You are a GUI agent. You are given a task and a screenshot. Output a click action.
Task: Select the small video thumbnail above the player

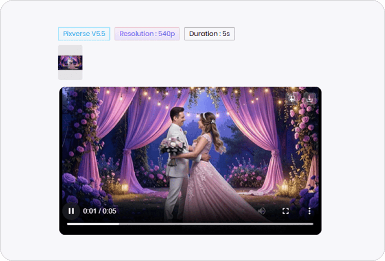[70, 63]
